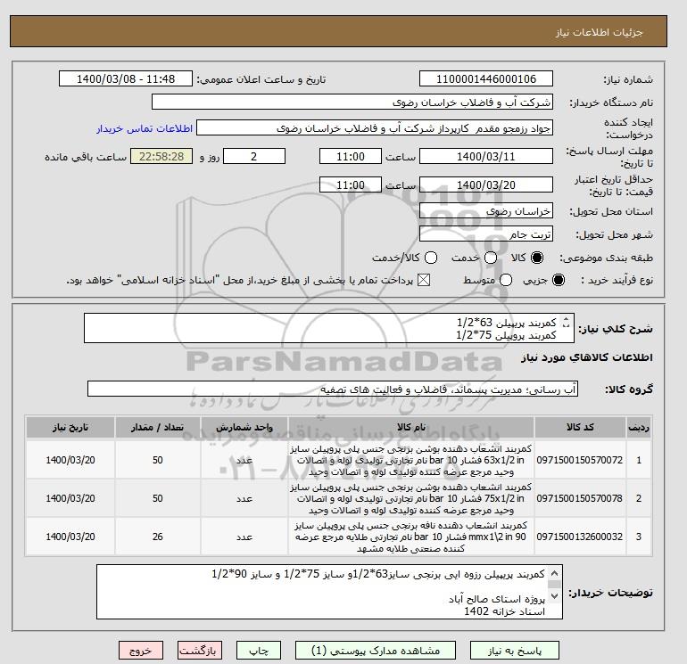This screenshot has width=687, height=664.
Task: Click the واحد شمارش column header
Action: (x=244, y=427)
